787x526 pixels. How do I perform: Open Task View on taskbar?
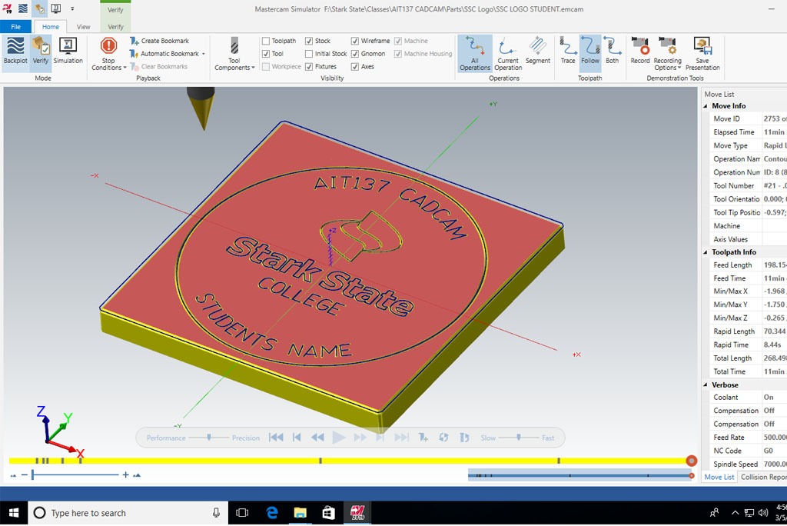click(242, 513)
